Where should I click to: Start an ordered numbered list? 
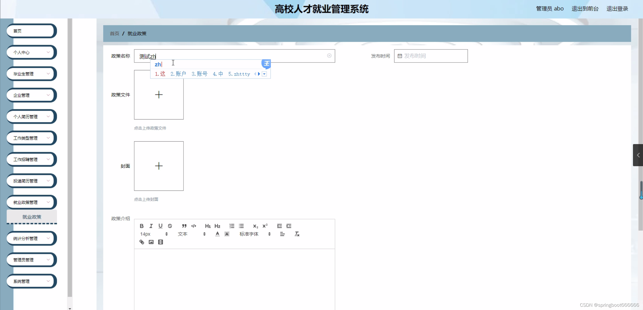232,226
